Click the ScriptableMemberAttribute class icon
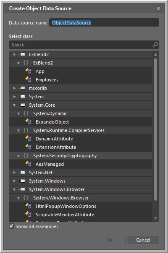This screenshot has height=253, width=168. click(28, 214)
